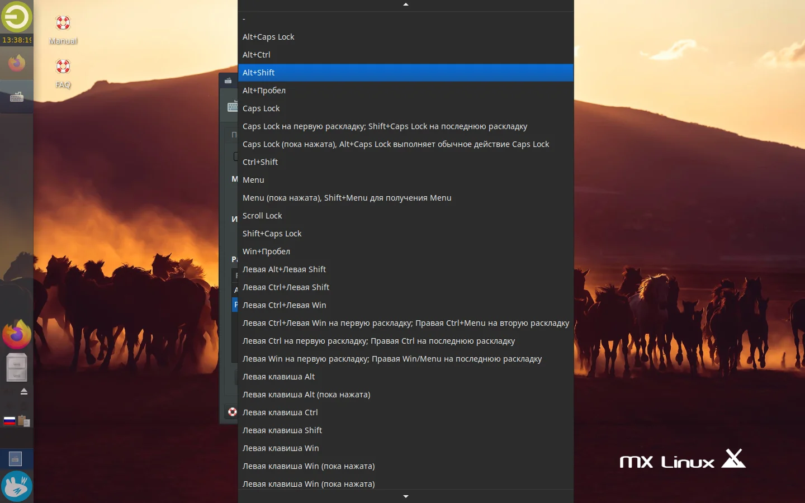
Task: Click the upward scroll arrow atop the list
Action: click(x=405, y=4)
